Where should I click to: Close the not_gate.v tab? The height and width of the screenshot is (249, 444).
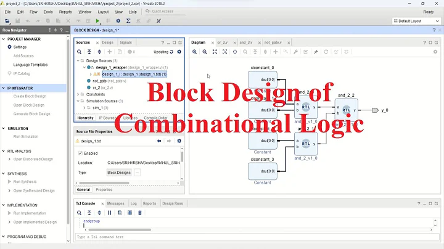pos(289,43)
